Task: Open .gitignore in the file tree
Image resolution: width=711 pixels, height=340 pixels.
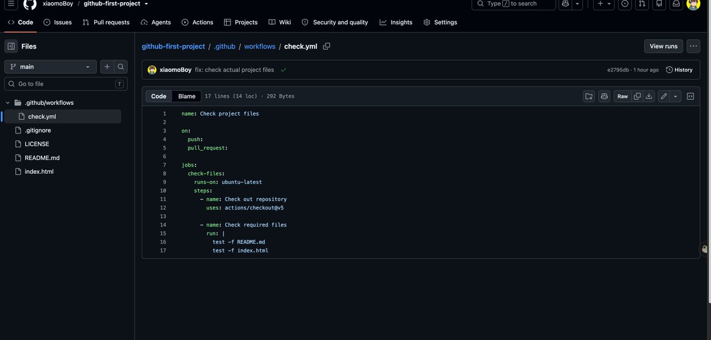Action: [37, 130]
